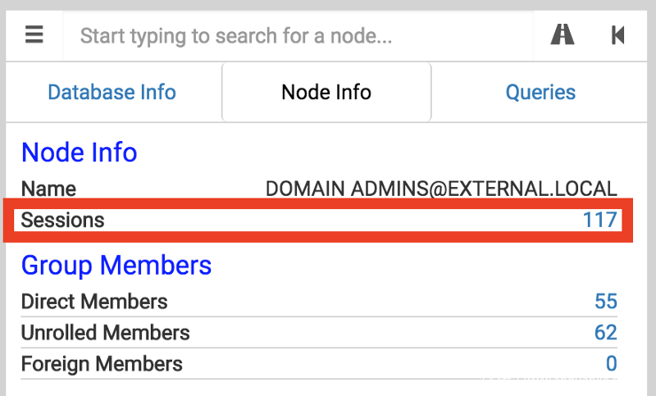Click the Sessions row label

coord(63,220)
